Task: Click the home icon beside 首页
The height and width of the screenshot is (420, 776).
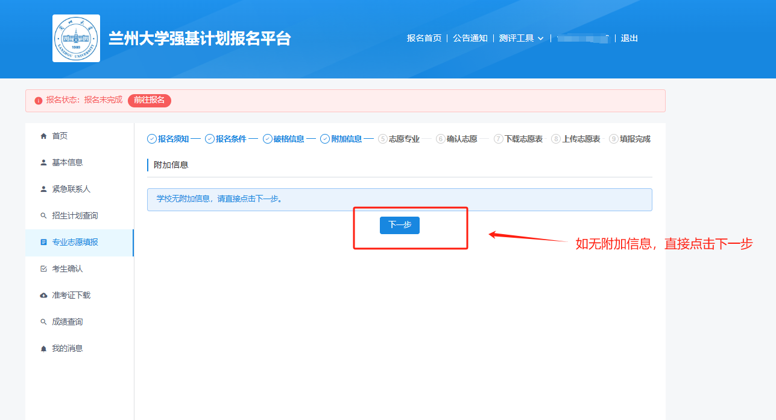Action: tap(43, 136)
